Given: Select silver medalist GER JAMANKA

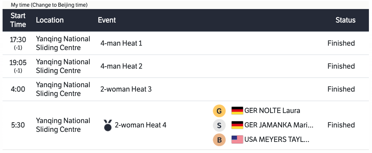Looking at the screenshot, I should (279, 125).
